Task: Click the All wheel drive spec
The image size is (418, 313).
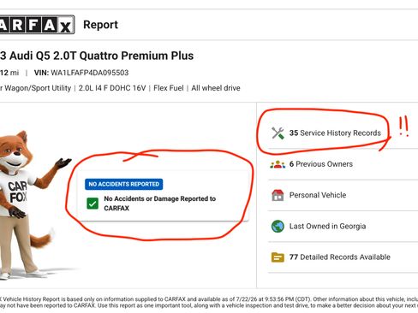Action: coord(216,88)
